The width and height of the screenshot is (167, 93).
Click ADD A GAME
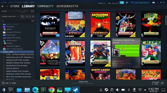(x=9, y=83)
